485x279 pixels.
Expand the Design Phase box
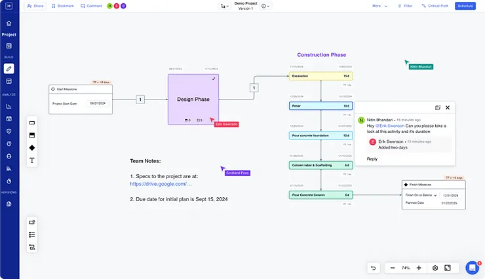coord(214,79)
